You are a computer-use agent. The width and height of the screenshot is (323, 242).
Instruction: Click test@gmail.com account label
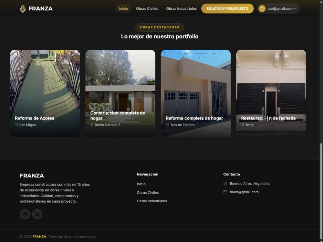[x=280, y=9]
